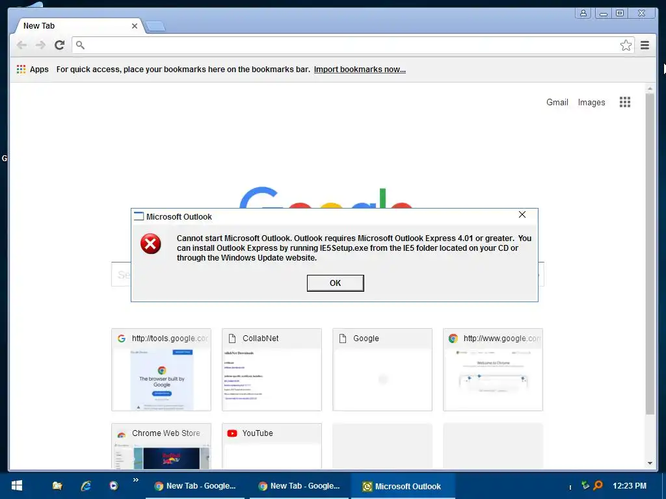Click the red error icon in Outlook dialog
666x499 pixels.
[x=151, y=244]
